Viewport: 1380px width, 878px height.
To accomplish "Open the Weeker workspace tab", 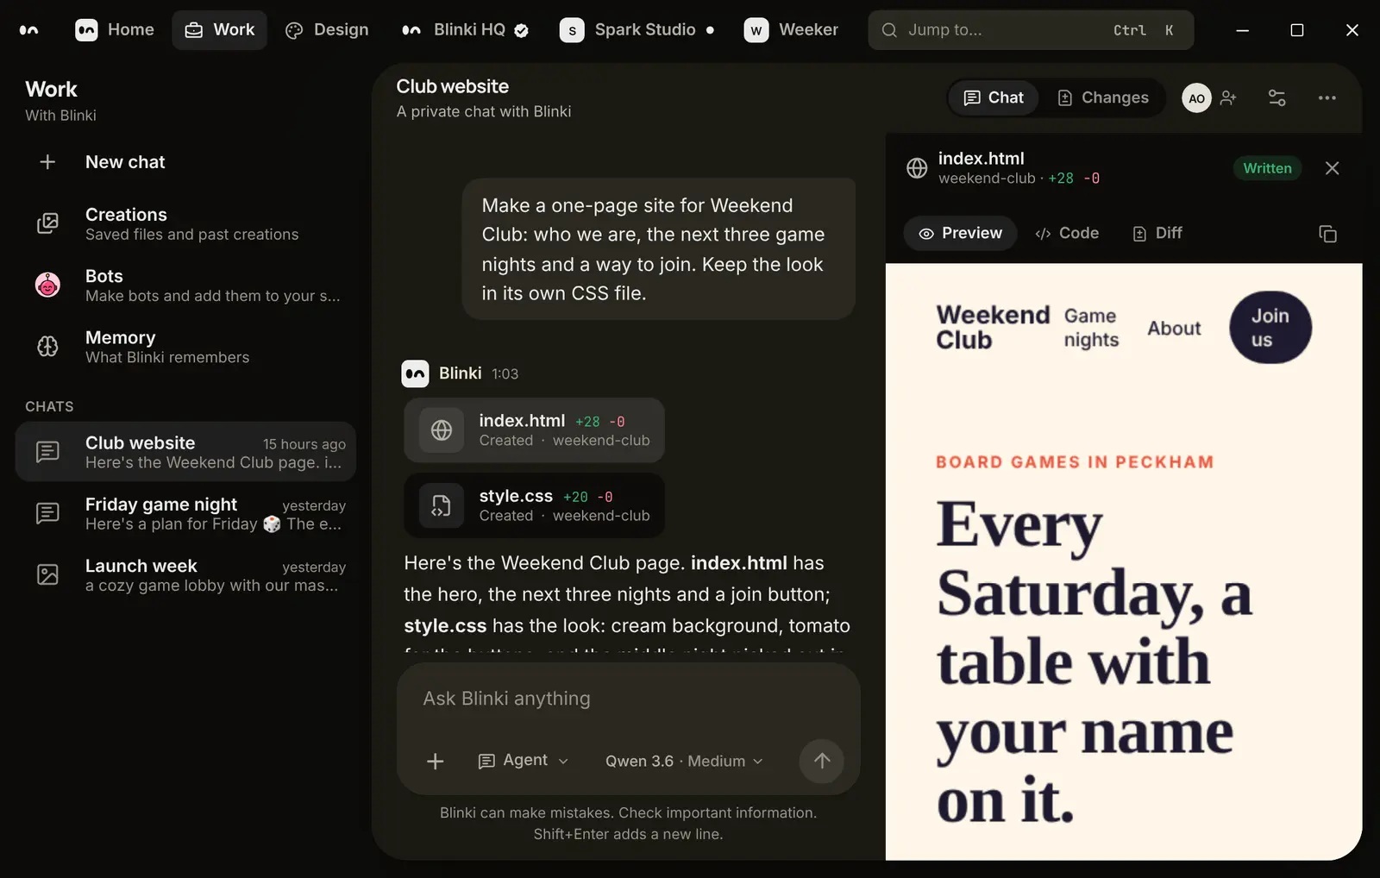I will (791, 30).
